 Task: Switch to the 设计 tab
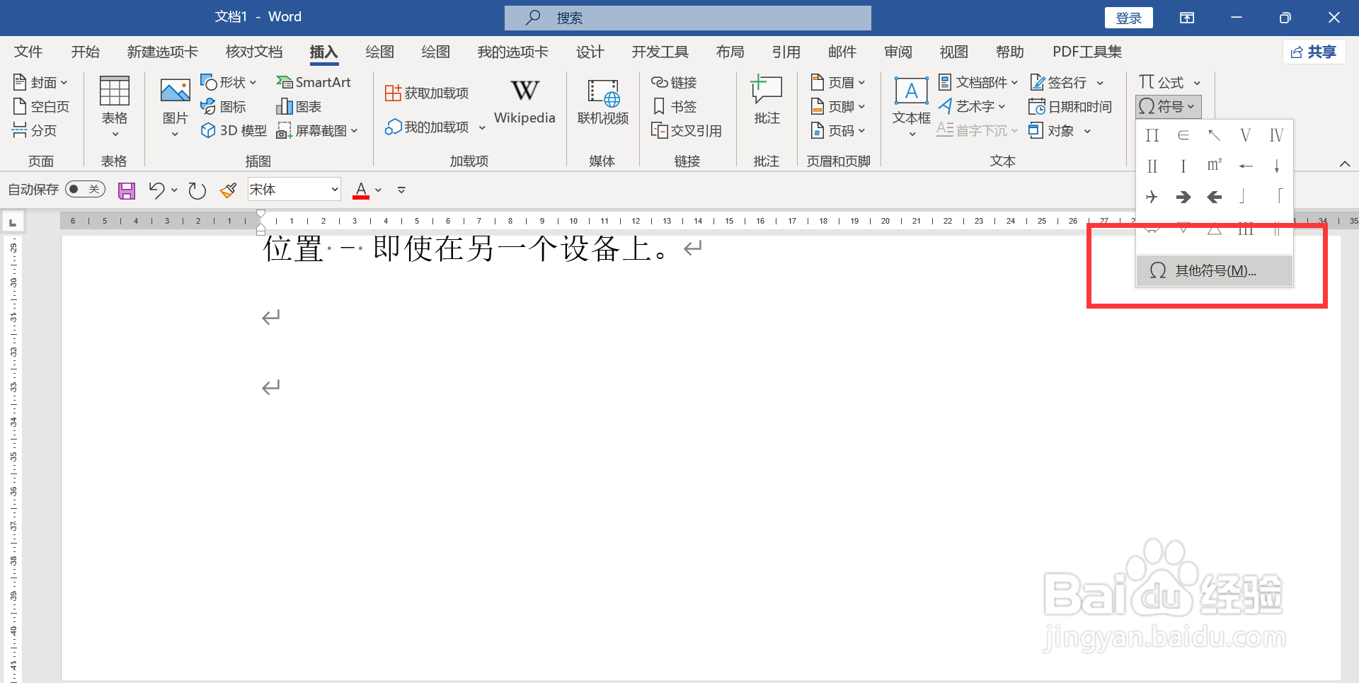click(x=590, y=52)
